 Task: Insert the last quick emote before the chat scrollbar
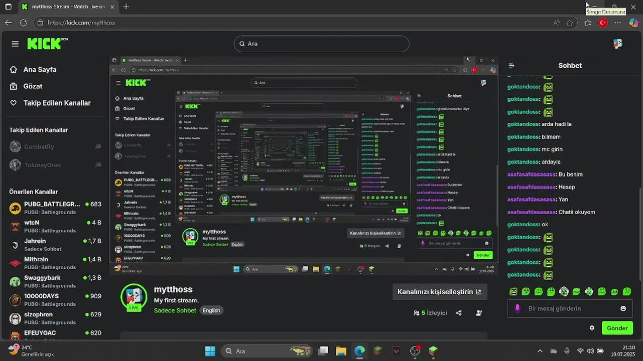pos(627,291)
